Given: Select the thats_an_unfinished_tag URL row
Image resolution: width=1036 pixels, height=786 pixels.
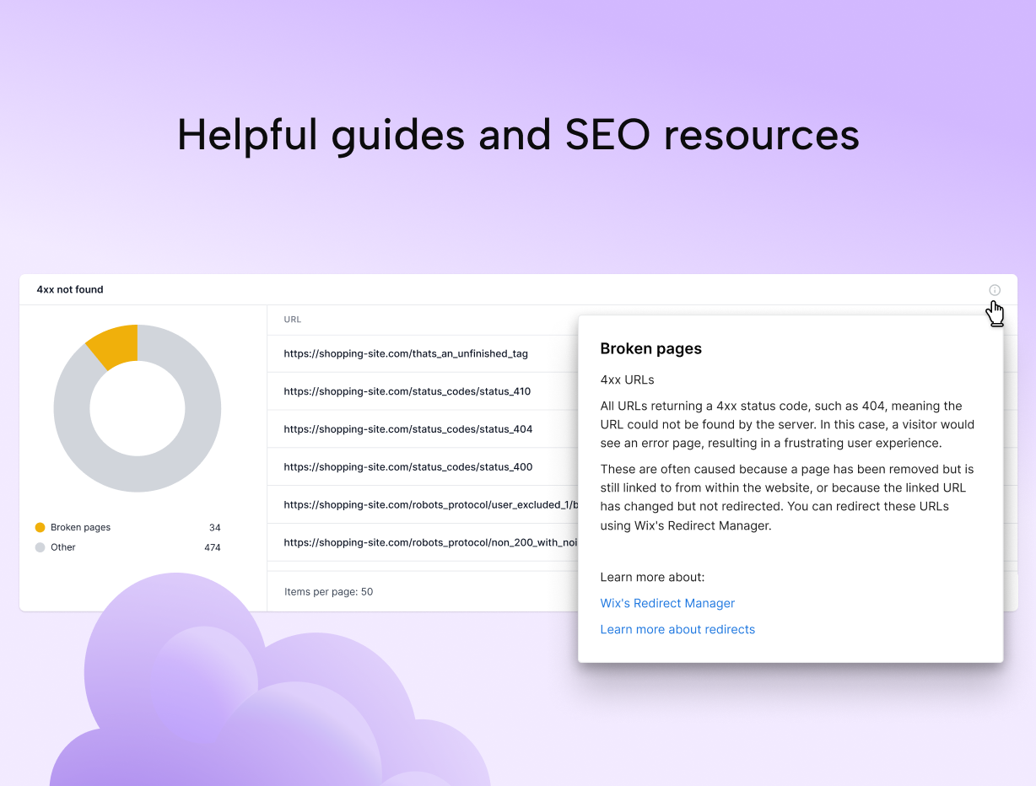Looking at the screenshot, I should click(x=423, y=353).
